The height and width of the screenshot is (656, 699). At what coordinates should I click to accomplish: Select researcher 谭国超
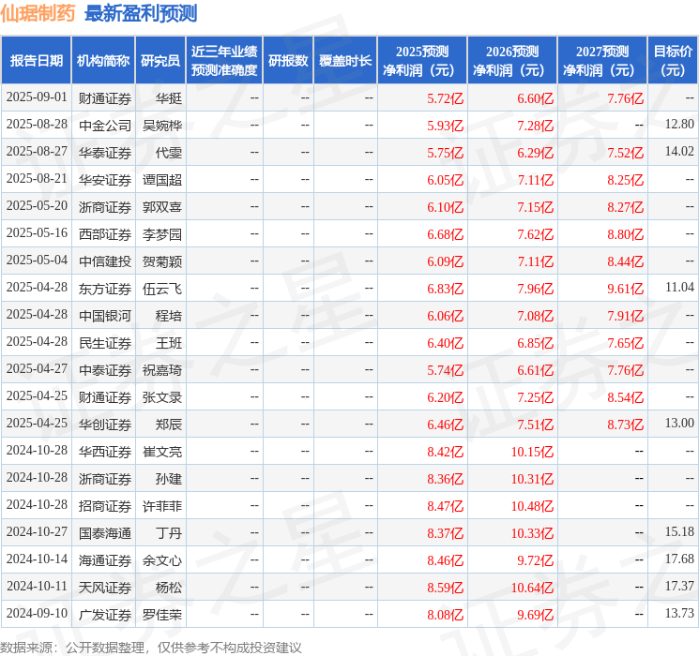pyautogui.click(x=161, y=180)
